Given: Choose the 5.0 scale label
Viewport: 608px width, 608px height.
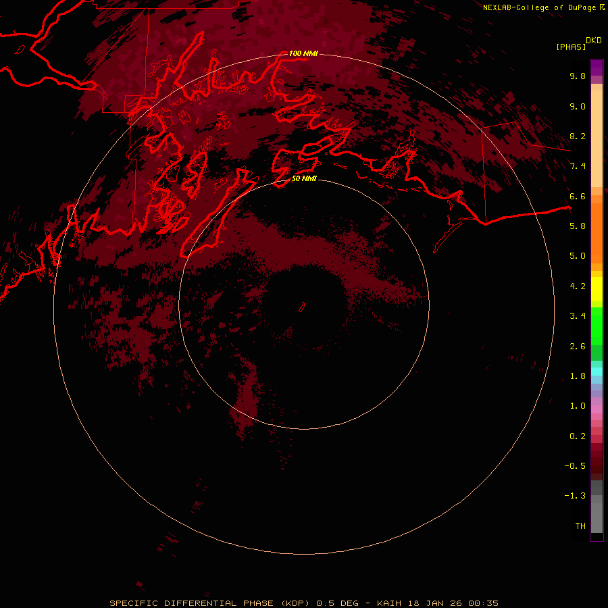Looking at the screenshot, I should (578, 256).
